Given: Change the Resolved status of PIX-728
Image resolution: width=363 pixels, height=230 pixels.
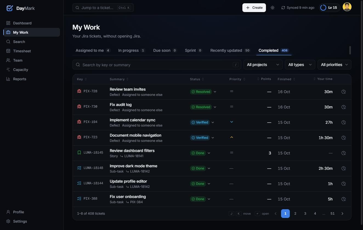Looking at the screenshot, I should tap(203, 92).
